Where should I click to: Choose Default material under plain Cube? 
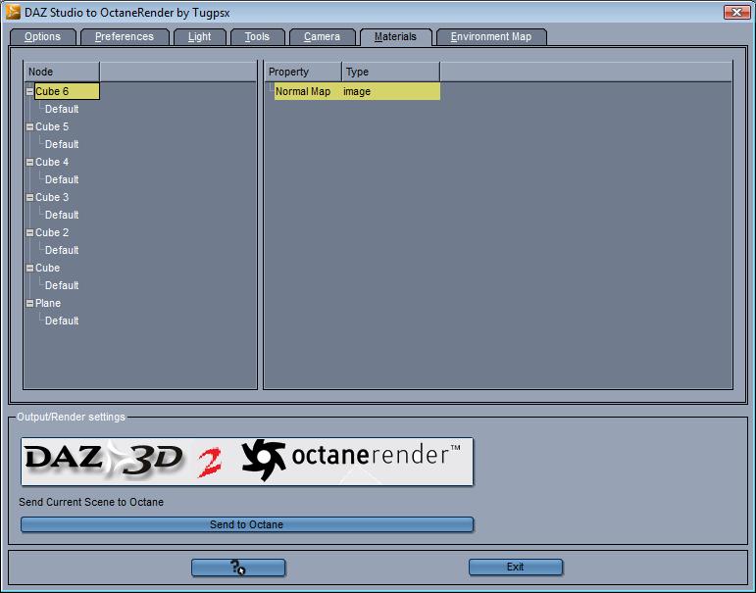[62, 285]
